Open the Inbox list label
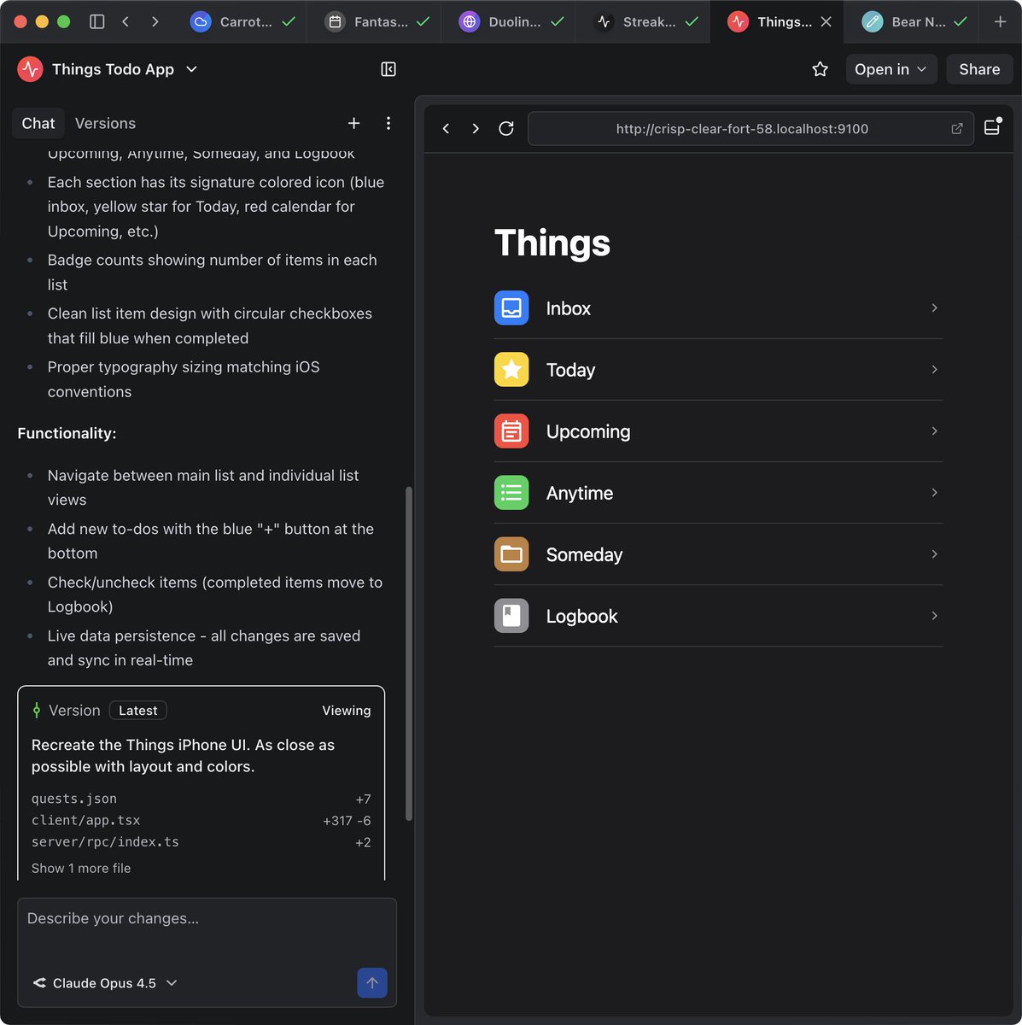The image size is (1022, 1025). (569, 308)
